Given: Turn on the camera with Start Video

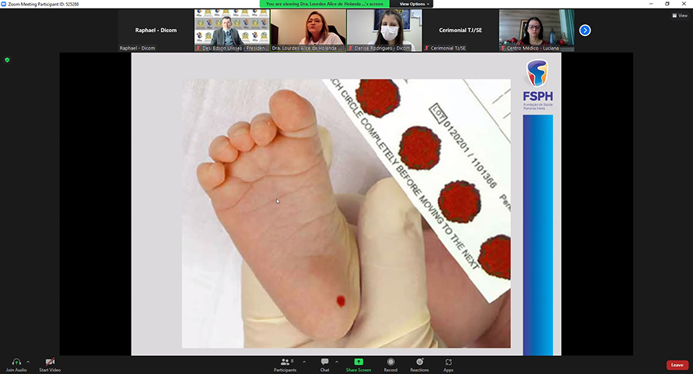Looking at the screenshot, I should 50,362.
